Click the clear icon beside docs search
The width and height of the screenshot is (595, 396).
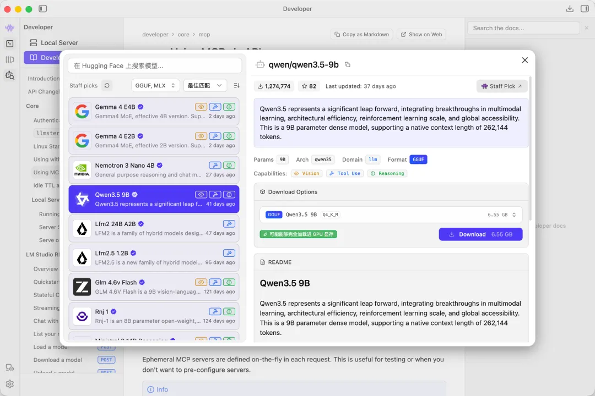[587, 28]
